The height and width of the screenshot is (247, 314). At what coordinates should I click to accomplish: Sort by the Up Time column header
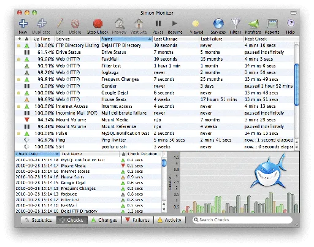click(43, 39)
